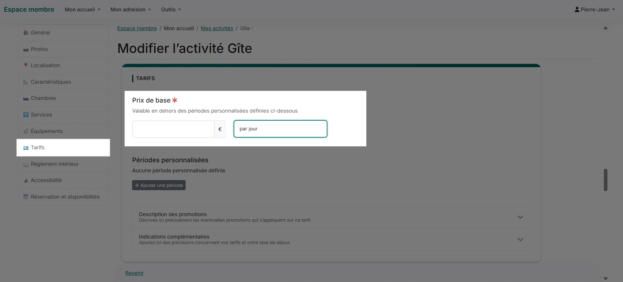This screenshot has height=282, width=623.
Task: Click the pin icon beside Localisation
Action: 26,65
